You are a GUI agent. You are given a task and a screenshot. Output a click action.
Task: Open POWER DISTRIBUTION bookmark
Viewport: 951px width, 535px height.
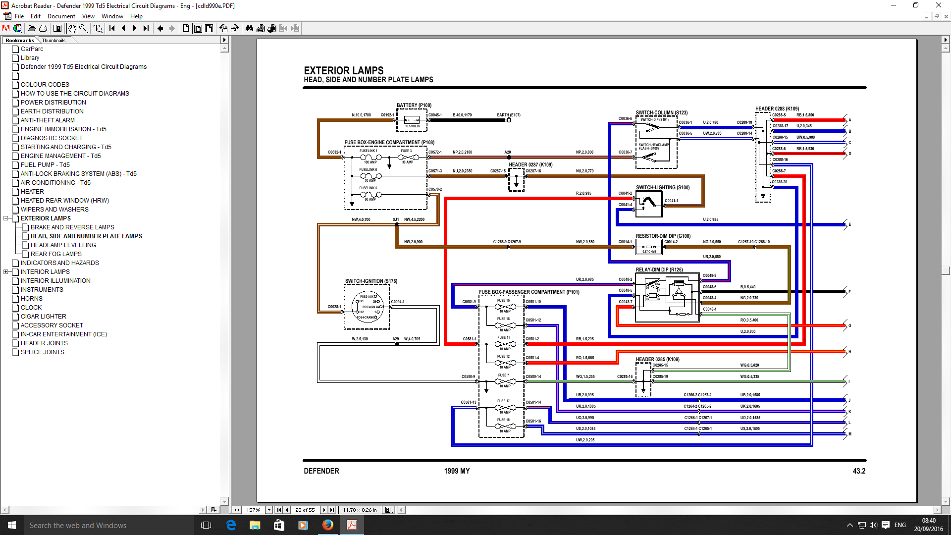(x=53, y=103)
